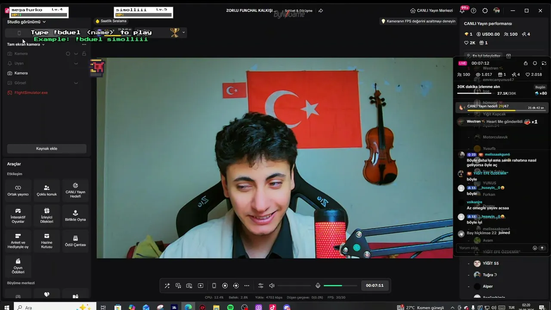Viewport: 551px width, 310px height.
Task: Open more options in bottom toolbar
Action: (247, 285)
